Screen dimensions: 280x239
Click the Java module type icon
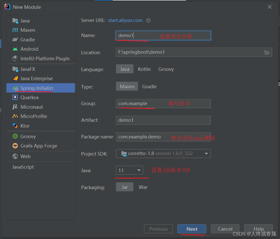click(x=15, y=21)
